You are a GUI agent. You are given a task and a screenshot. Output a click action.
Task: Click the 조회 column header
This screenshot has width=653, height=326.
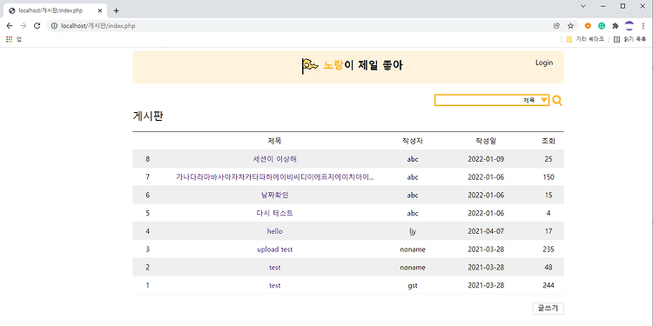pos(549,141)
